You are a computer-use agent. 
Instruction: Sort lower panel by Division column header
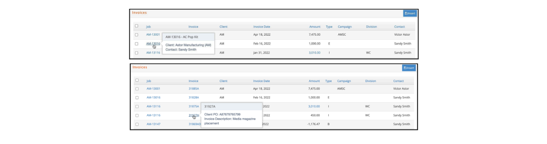[x=371, y=81]
